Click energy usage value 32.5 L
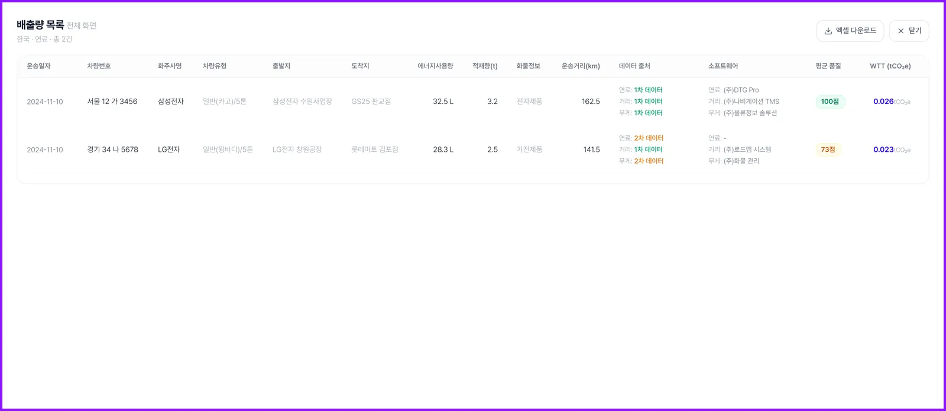 [x=443, y=102]
